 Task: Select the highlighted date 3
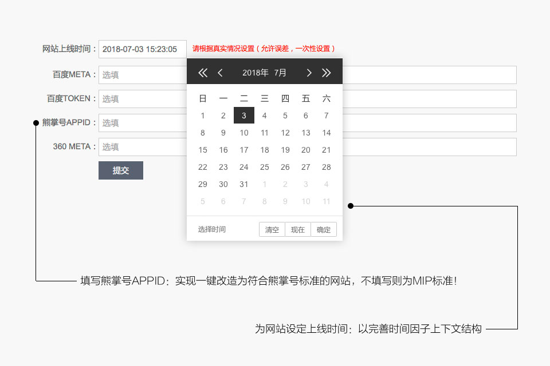(243, 115)
